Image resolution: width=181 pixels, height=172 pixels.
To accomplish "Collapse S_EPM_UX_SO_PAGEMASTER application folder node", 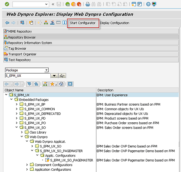I will pyautogui.click(x=32, y=151).
